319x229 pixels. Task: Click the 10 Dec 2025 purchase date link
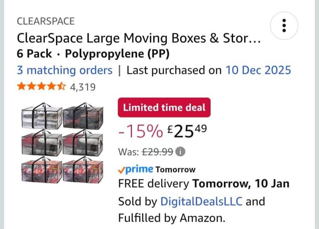pyautogui.click(x=258, y=70)
